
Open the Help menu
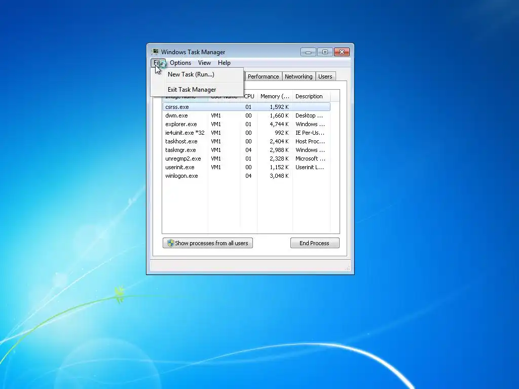tap(224, 63)
